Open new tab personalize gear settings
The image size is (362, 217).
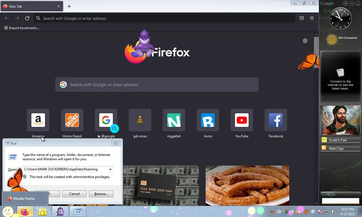[305, 41]
